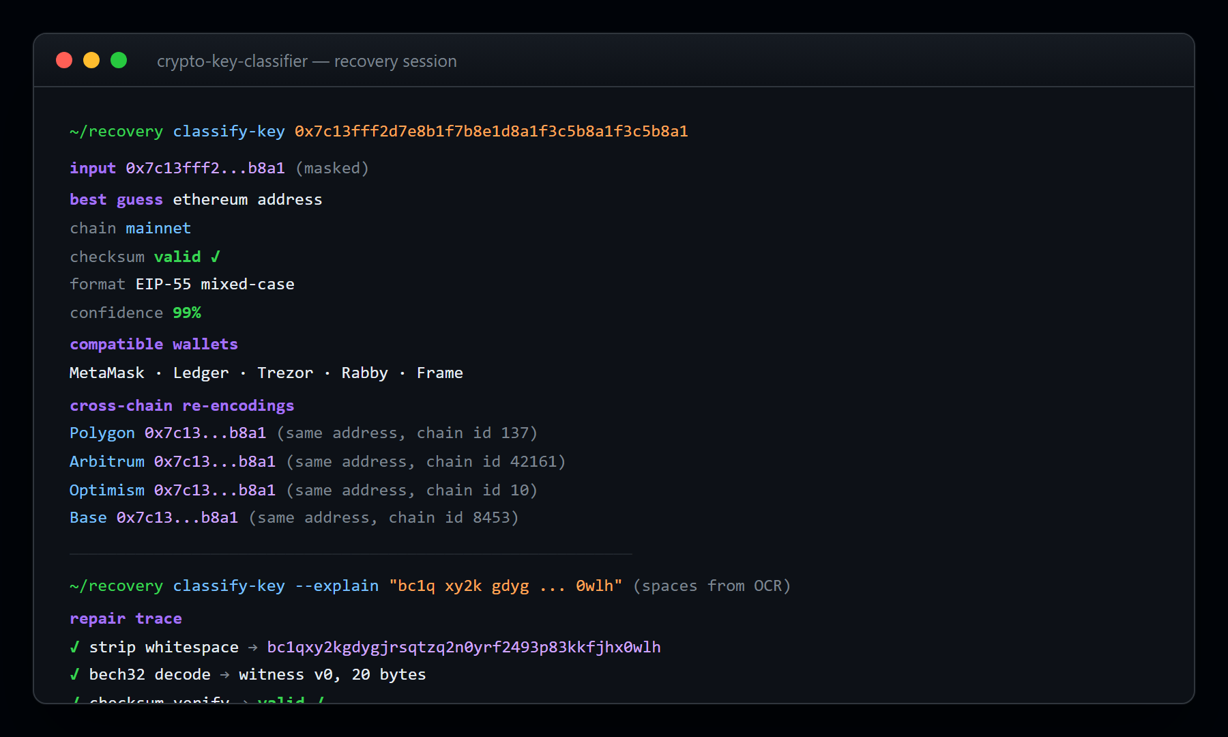Click the window title 'crypto-key-classifier — recovery session'
Viewport: 1228px width, 737px height.
pyautogui.click(x=307, y=61)
